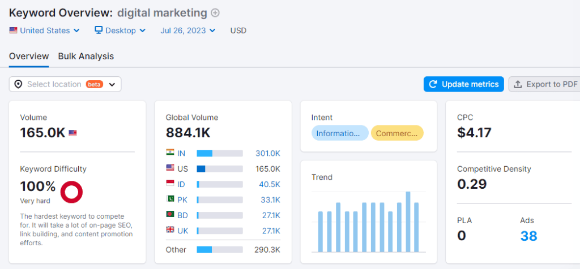Click the US flag in Global Volume list
The image size is (580, 269).
click(x=170, y=168)
